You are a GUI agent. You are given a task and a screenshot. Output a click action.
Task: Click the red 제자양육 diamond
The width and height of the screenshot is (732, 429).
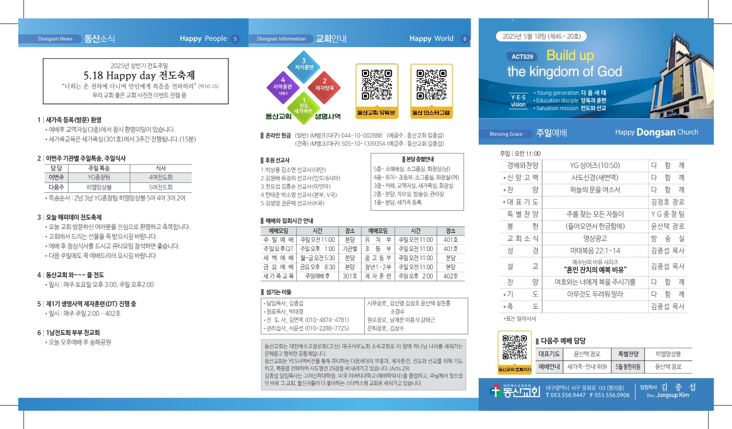324,87
